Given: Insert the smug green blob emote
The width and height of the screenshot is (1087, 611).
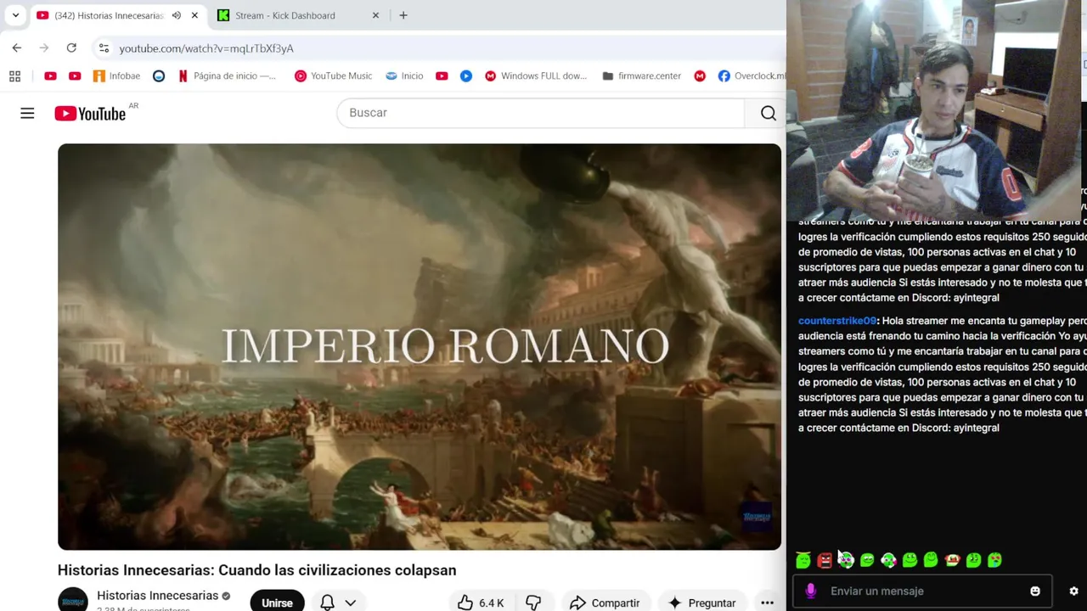Looking at the screenshot, I should click(867, 560).
